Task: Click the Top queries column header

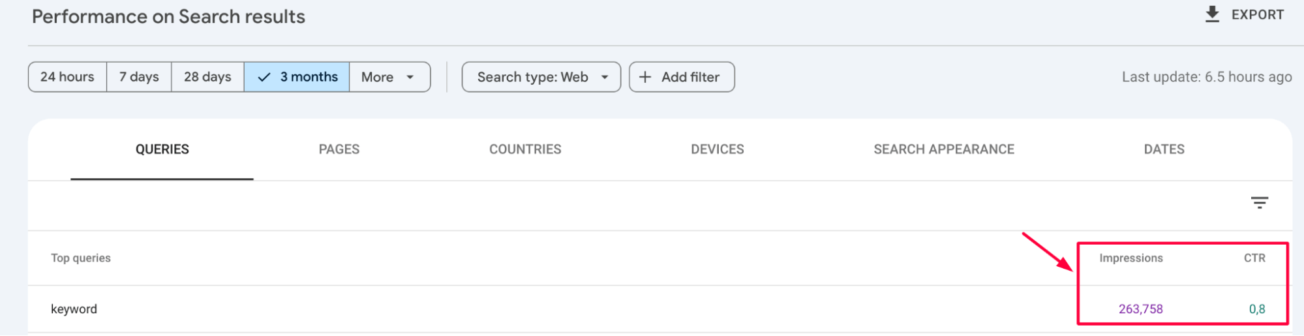Action: coord(81,258)
